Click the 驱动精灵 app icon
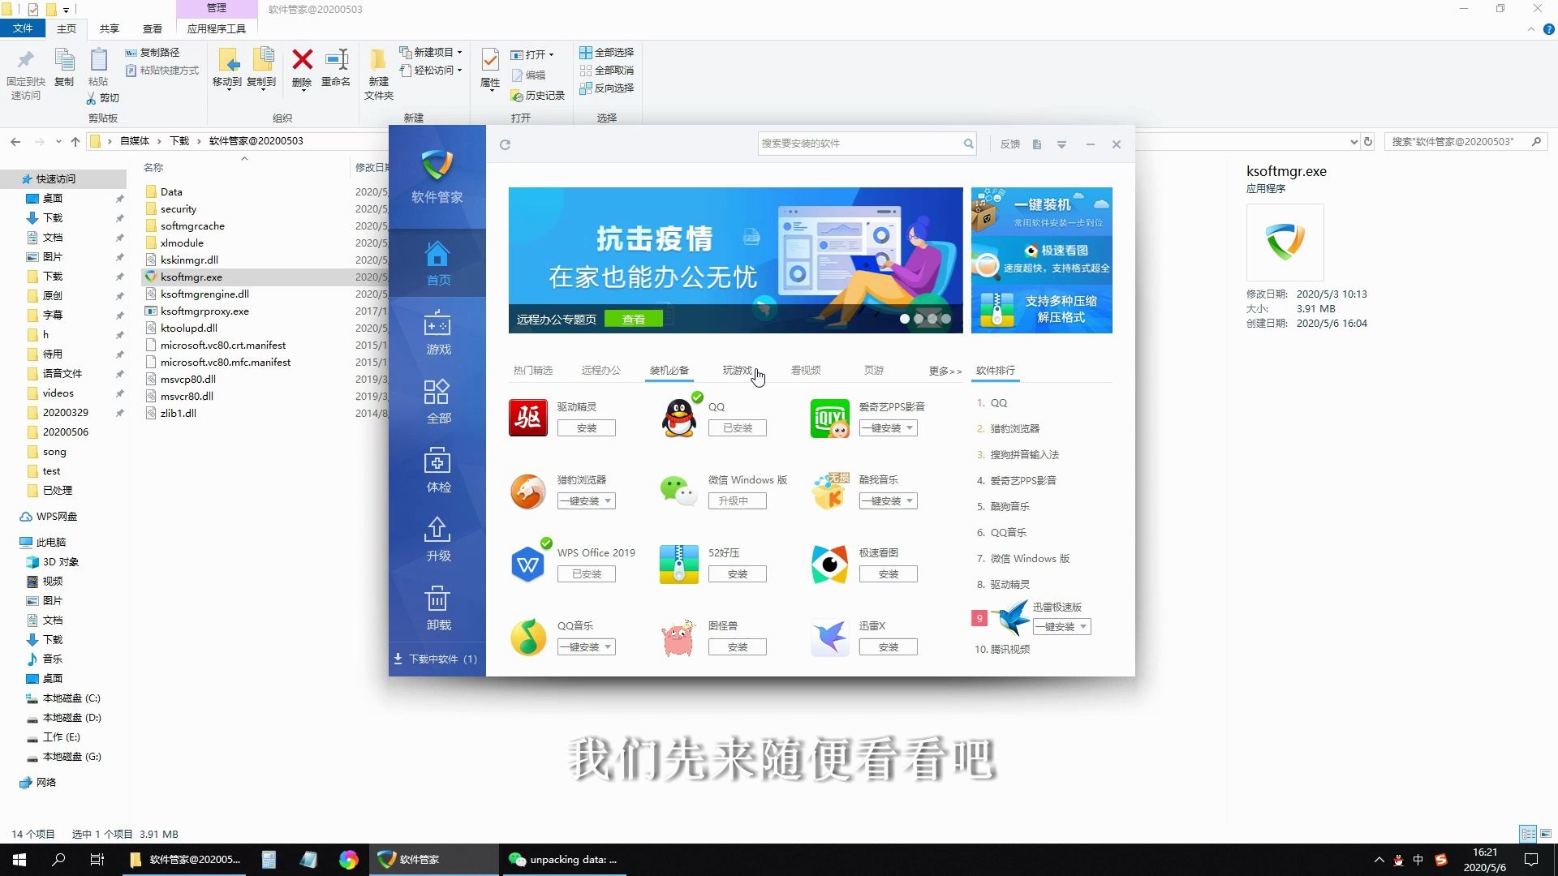Viewport: 1558px width, 876px height. 528,418
